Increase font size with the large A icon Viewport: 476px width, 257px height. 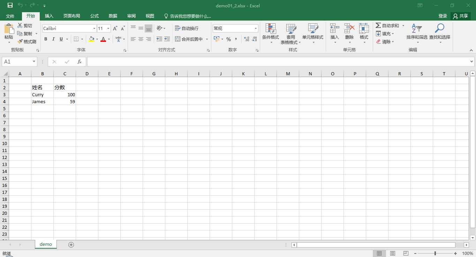pos(115,29)
